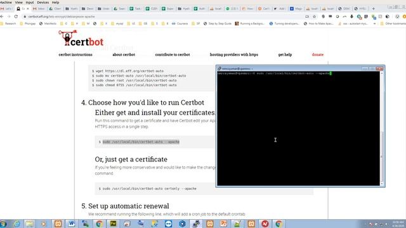Click the donate link
Screen dimensions: 406x228
point(318,54)
